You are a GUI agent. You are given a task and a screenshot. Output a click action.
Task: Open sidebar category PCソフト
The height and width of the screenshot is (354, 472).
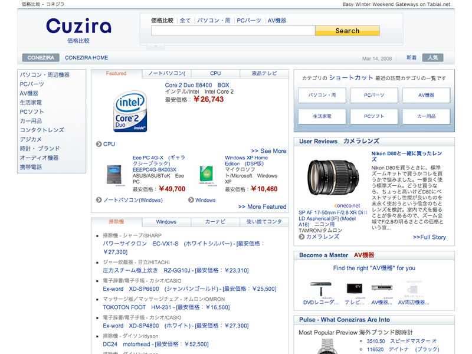[32, 112]
